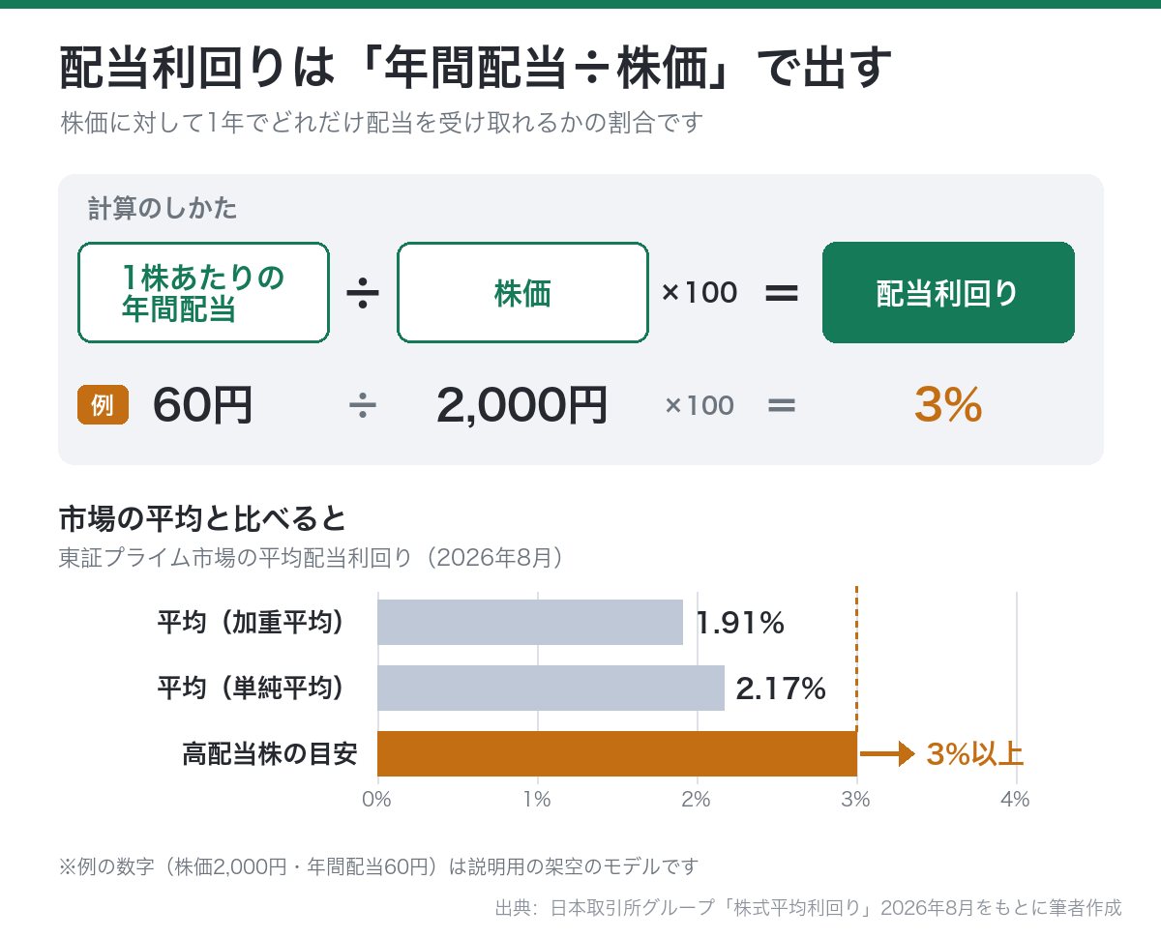The height and width of the screenshot is (938, 1161).
Task: Select the 1株あたりの年間配当 box
Action: 203,292
